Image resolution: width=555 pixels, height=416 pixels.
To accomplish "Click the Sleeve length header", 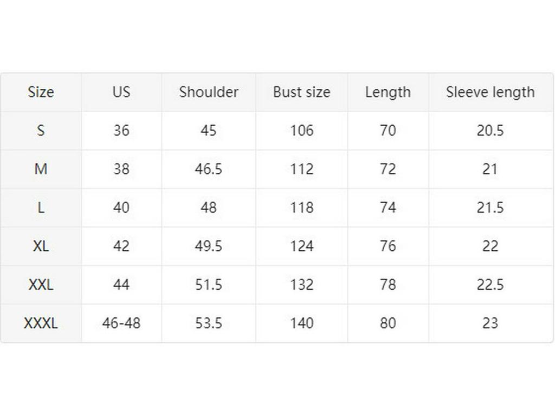I will point(491,92).
